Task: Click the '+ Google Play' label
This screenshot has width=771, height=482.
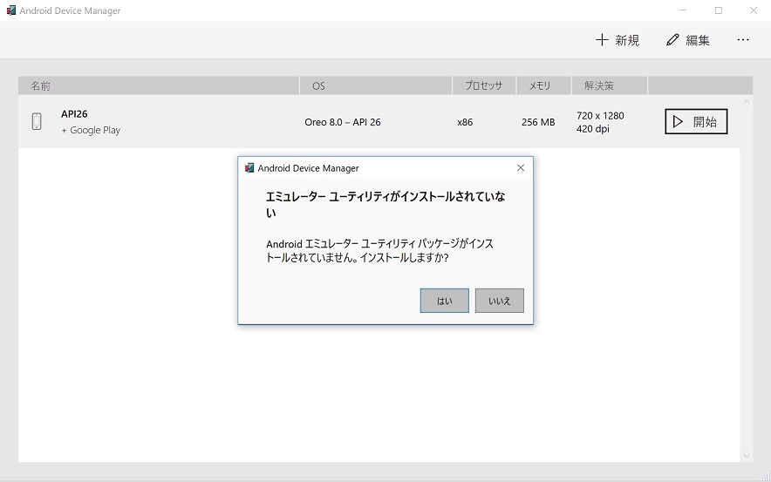Action: 91,130
